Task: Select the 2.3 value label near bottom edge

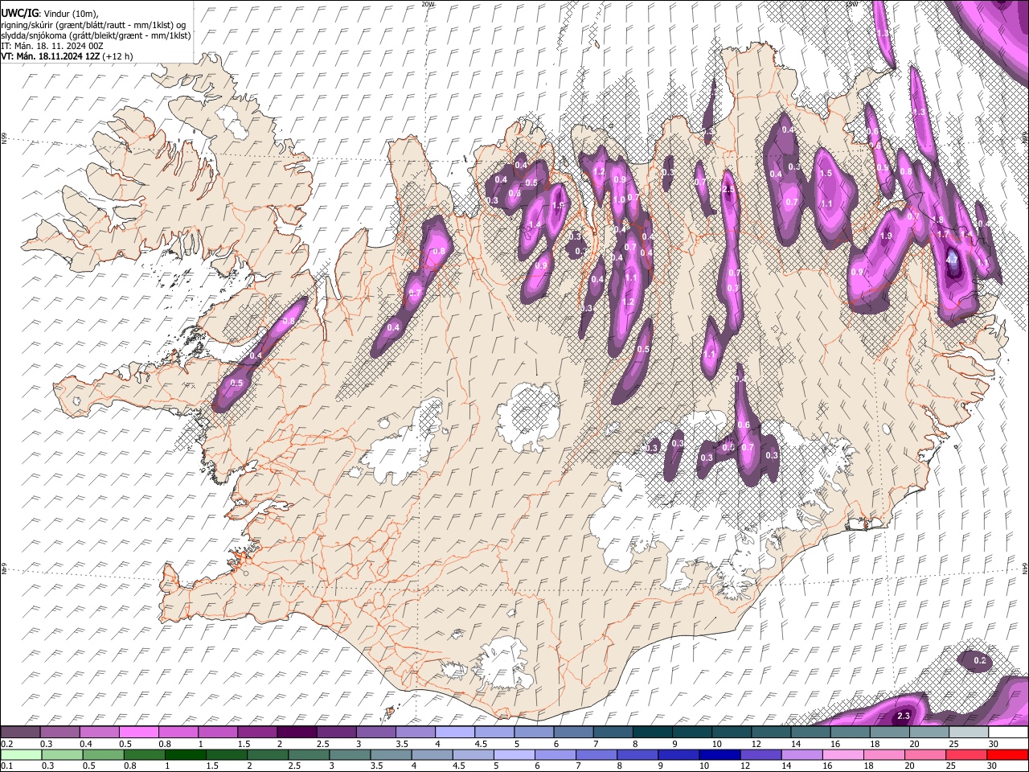Action: click(x=903, y=716)
